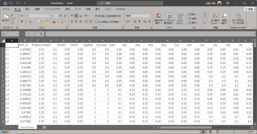
Task: Open the 標準 number format dropdown
Action: (x=139, y=16)
